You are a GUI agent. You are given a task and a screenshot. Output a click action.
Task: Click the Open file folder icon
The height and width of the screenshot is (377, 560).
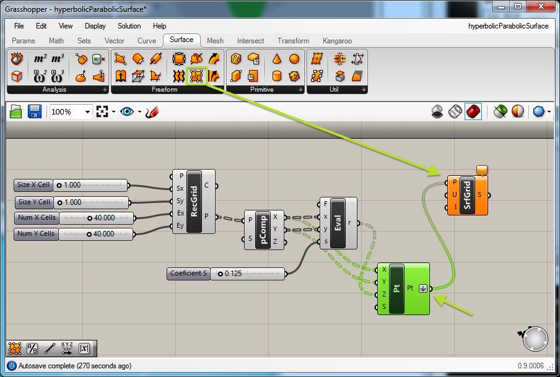tap(16, 112)
